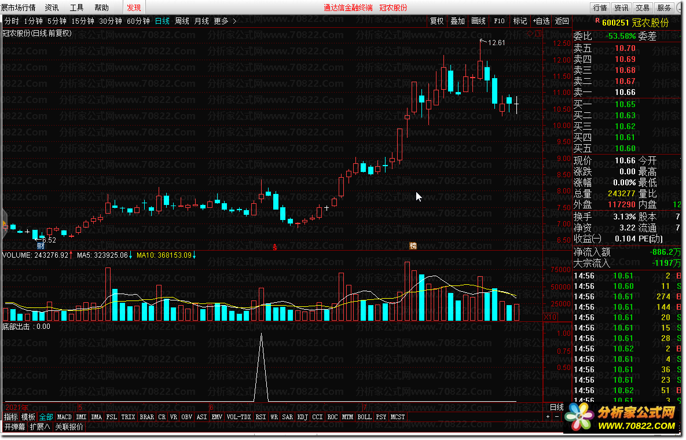The image size is (686, 440).
Task: Open the 画线 drawing tools
Action: (x=479, y=21)
